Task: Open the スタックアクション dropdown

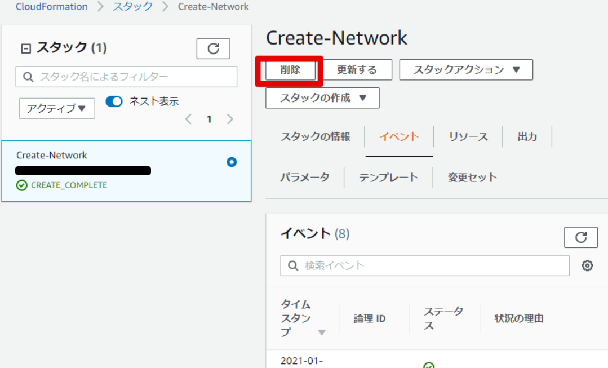Action: [x=465, y=70]
